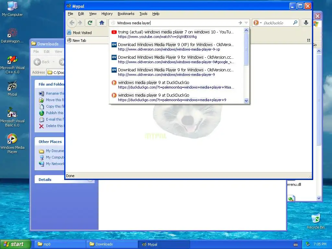Open the Tools menu

click(143, 14)
